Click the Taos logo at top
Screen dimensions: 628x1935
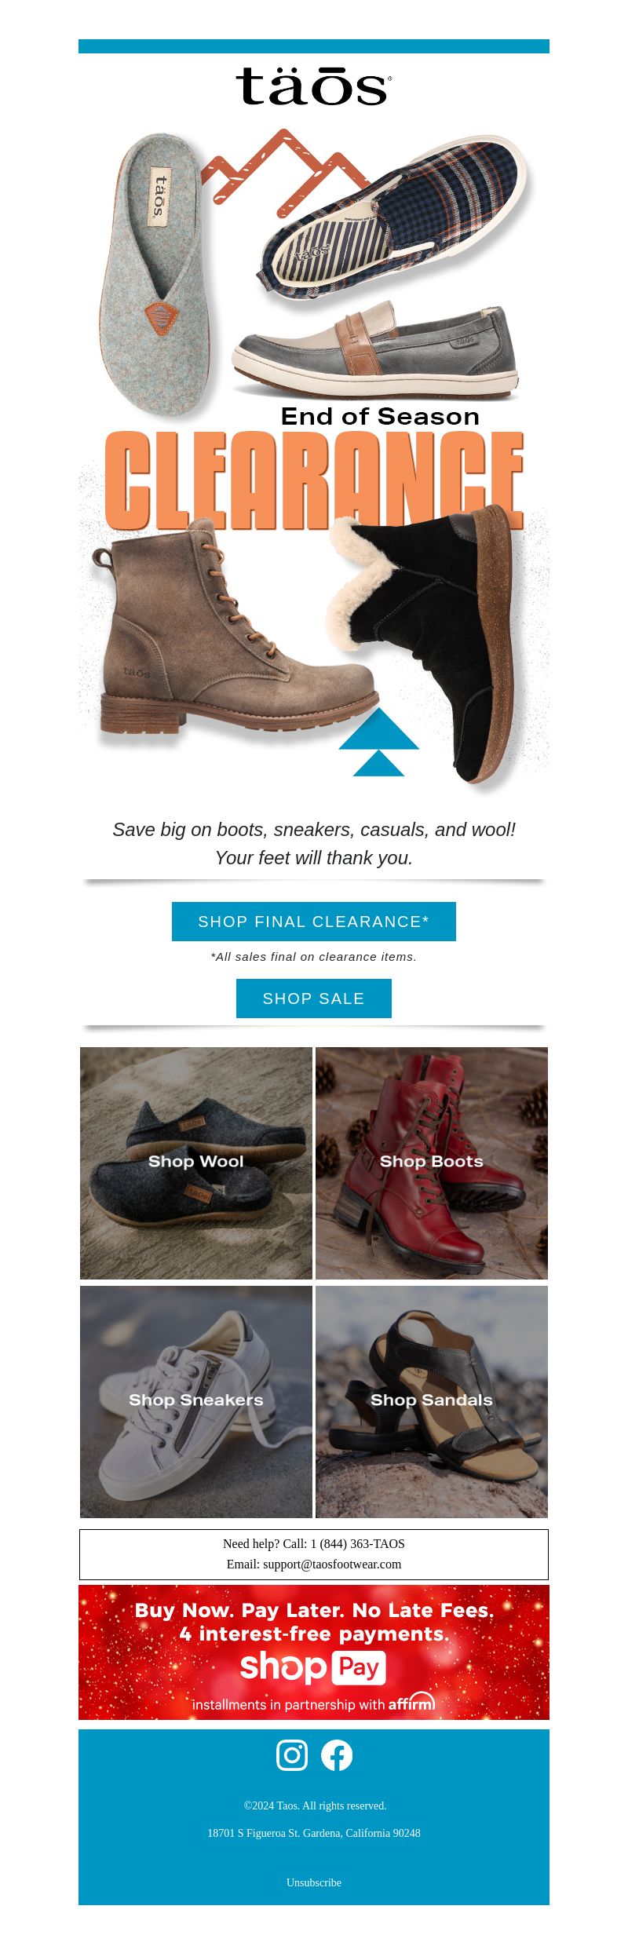coord(313,86)
